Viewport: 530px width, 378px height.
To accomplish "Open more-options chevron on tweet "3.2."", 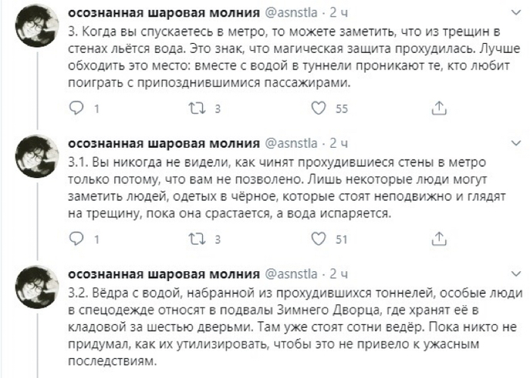I will tap(516, 273).
